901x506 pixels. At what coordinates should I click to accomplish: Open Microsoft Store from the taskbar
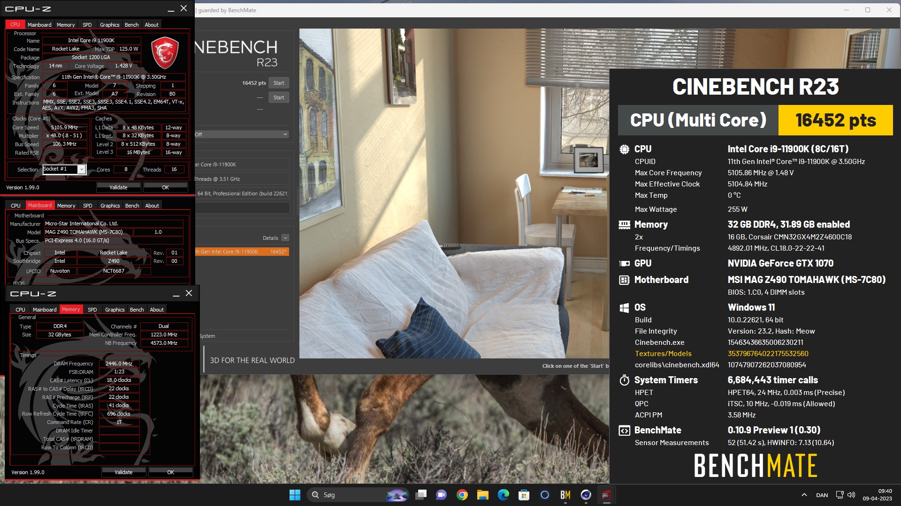coord(524,495)
